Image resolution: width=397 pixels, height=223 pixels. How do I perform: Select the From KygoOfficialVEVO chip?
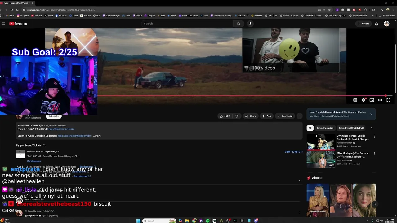[x=351, y=128]
